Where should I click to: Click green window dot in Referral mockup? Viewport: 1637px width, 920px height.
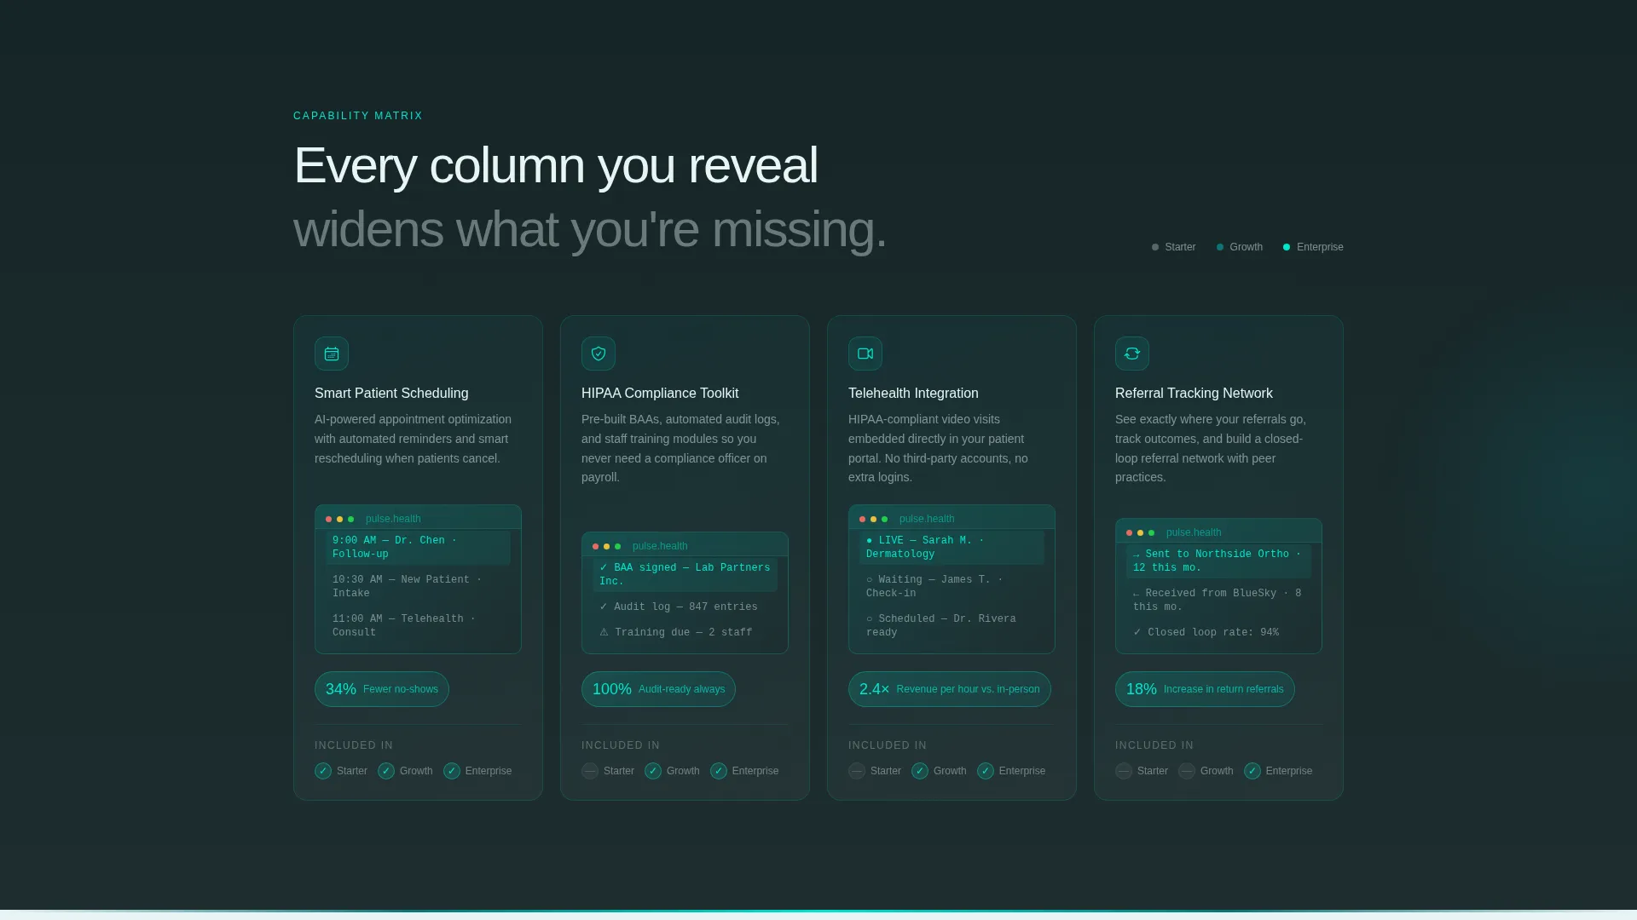tap(1152, 532)
